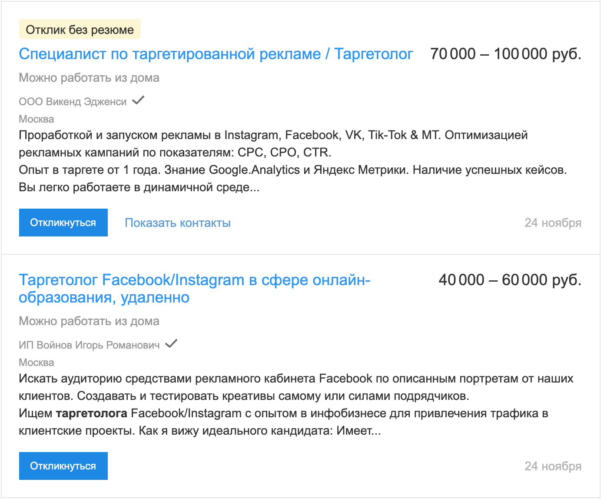Click the Отклик без резюме badge
This screenshot has width=604, height=499.
click(x=80, y=30)
